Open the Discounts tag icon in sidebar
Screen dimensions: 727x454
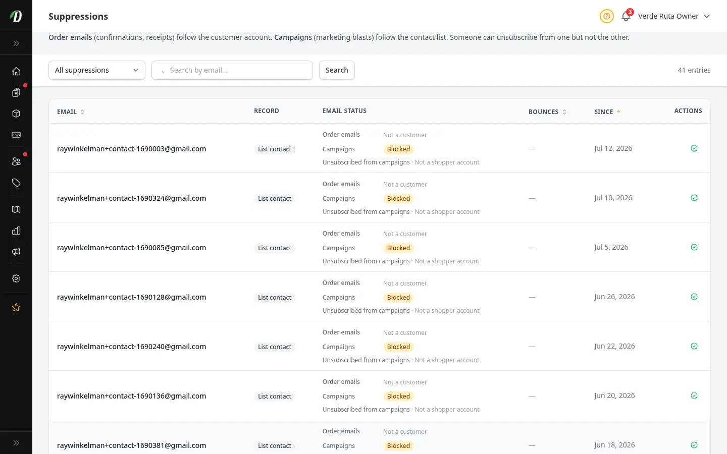[16, 183]
